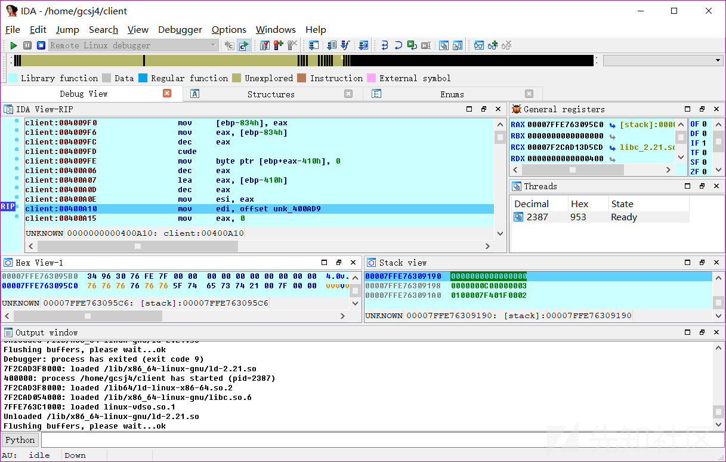This screenshot has width=726, height=462.
Task: Open the Jump menu
Action: [67, 29]
